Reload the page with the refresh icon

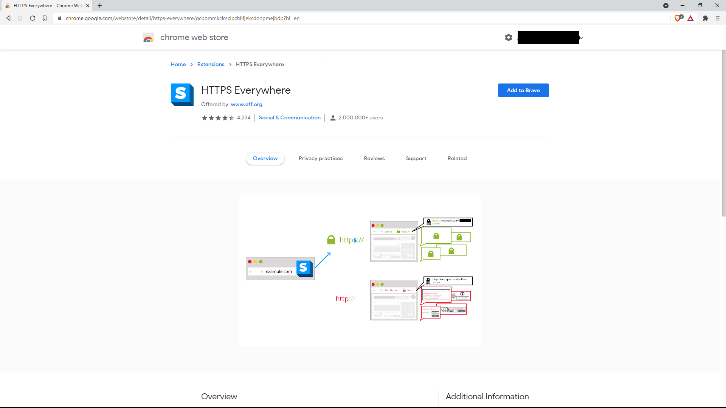33,18
